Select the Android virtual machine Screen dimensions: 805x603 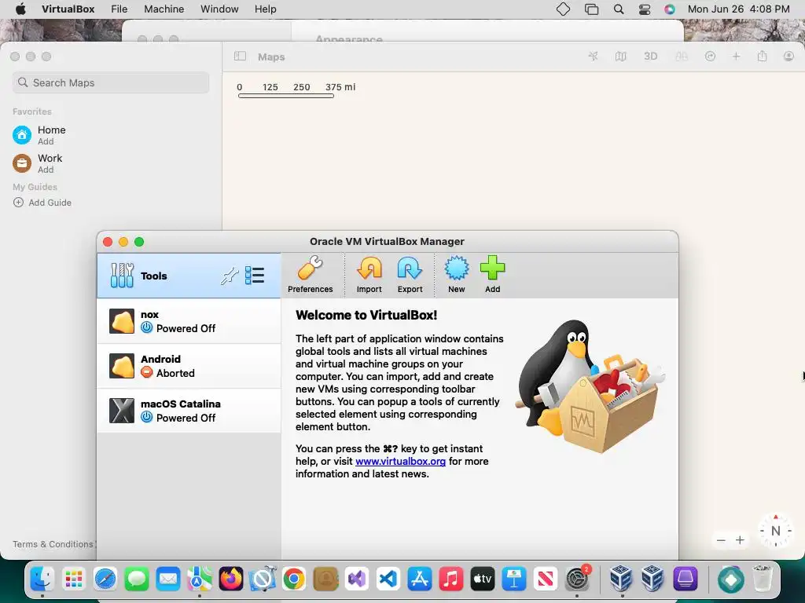click(x=189, y=366)
